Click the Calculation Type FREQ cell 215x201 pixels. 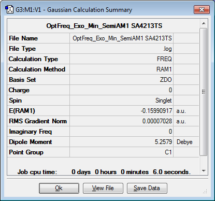coord(122,59)
